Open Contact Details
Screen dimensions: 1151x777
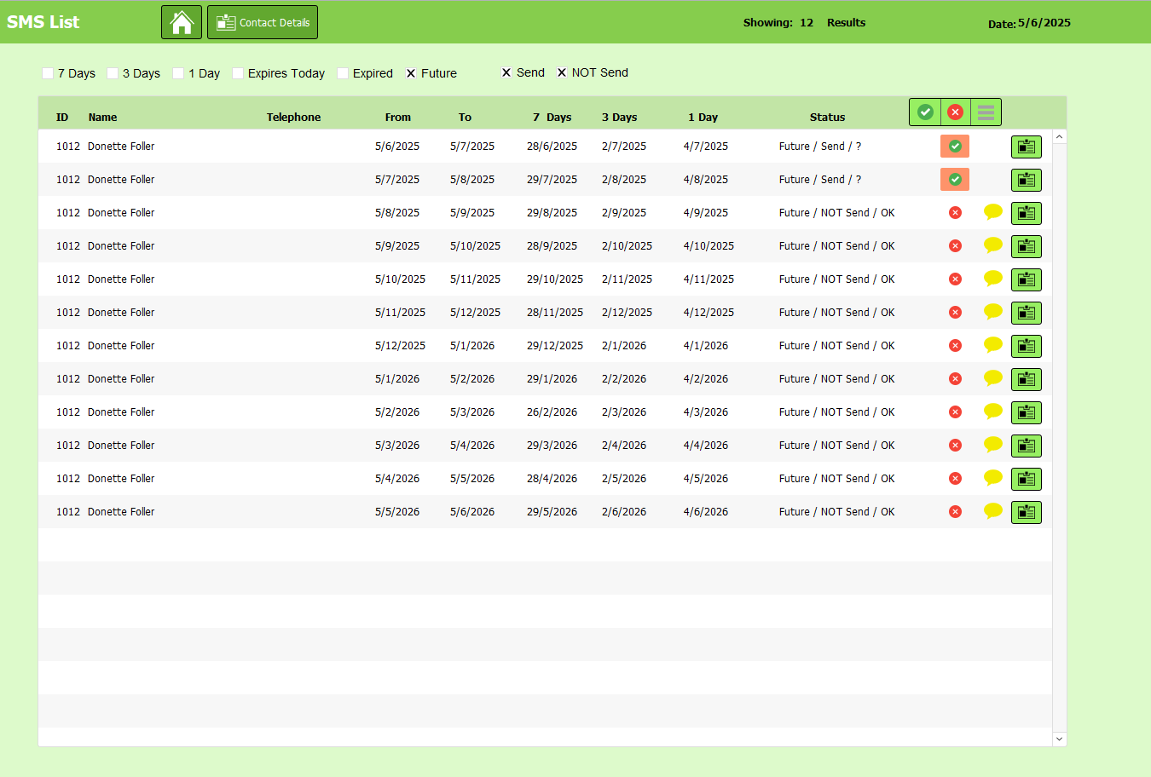(263, 22)
